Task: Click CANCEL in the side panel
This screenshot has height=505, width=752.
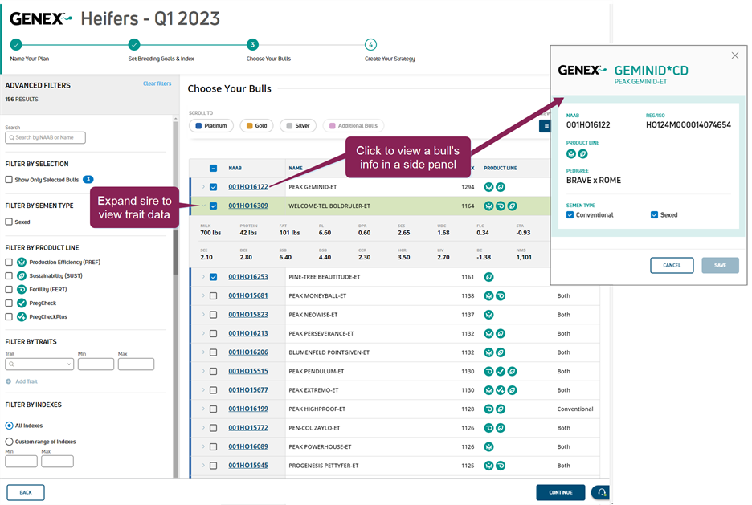Action: 672,266
